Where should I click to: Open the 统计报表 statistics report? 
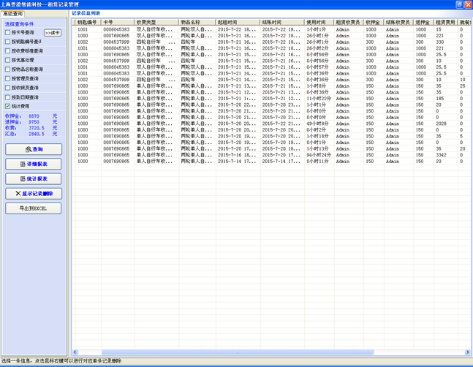[34, 179]
